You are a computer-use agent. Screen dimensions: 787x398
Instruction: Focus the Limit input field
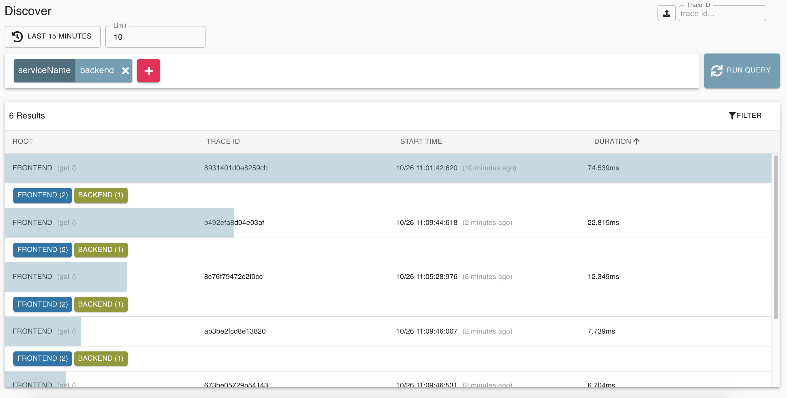click(x=155, y=37)
